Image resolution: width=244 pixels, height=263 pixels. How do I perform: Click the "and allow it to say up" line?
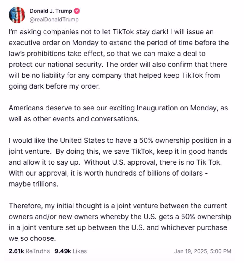tap(118, 162)
